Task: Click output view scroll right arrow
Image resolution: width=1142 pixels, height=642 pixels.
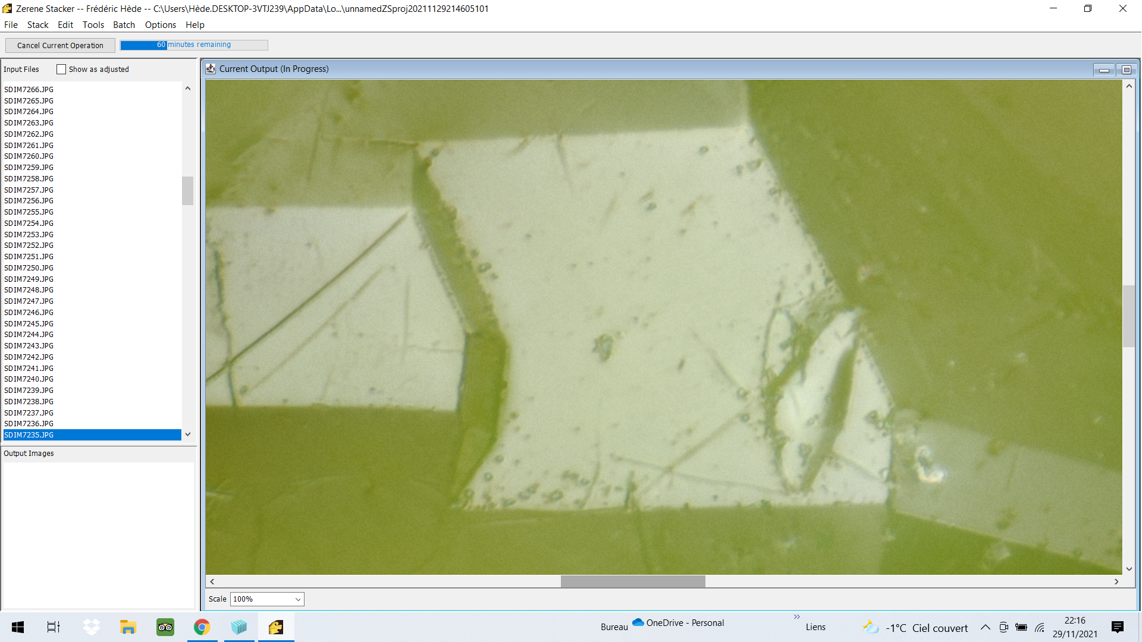Action: [1116, 581]
